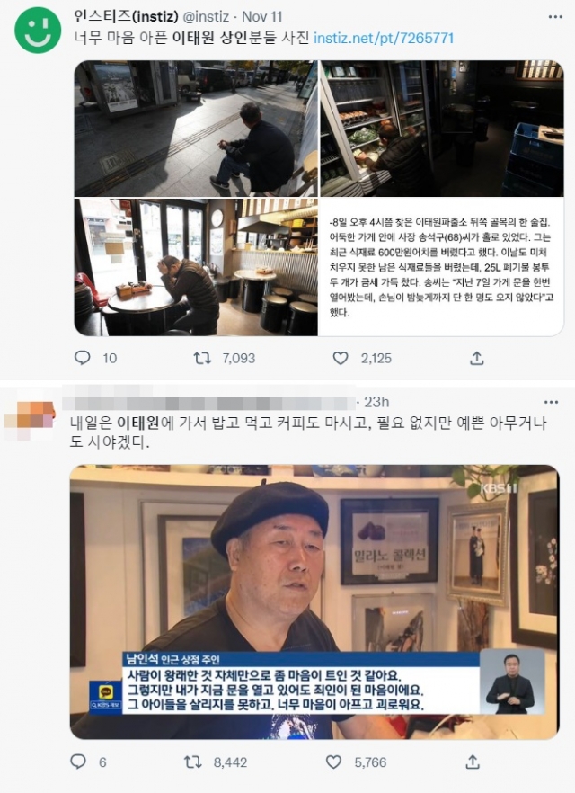Open more options menu on second tweet
Viewport: 575px width, 793px height.
552,402
